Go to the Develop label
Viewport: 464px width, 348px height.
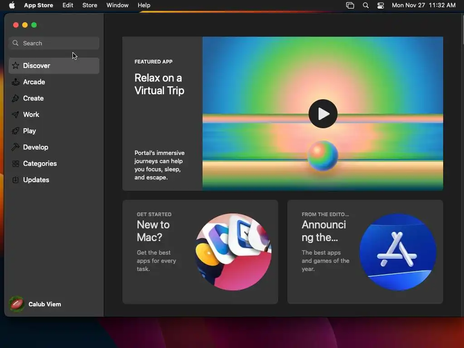point(35,147)
